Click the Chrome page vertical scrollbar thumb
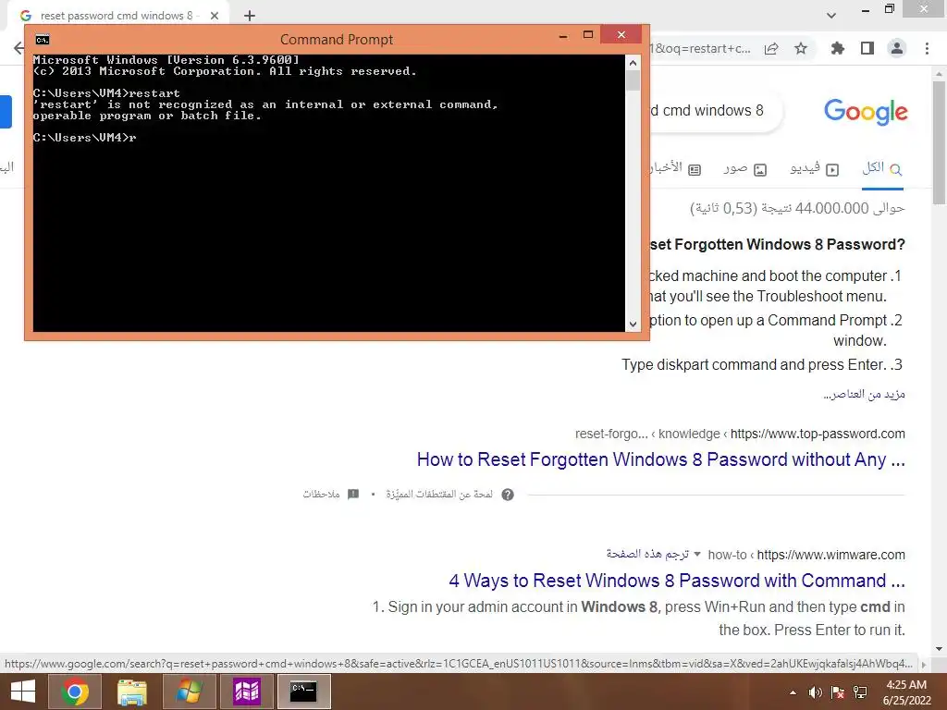Image resolution: width=947 pixels, height=710 pixels. click(x=940, y=142)
